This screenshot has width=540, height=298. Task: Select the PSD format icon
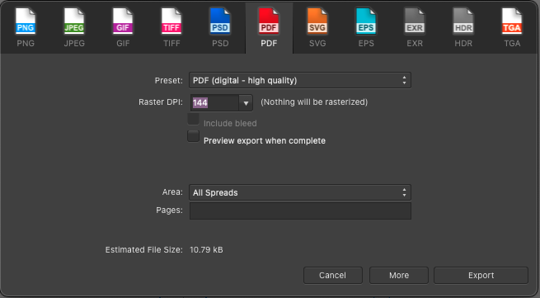220,21
